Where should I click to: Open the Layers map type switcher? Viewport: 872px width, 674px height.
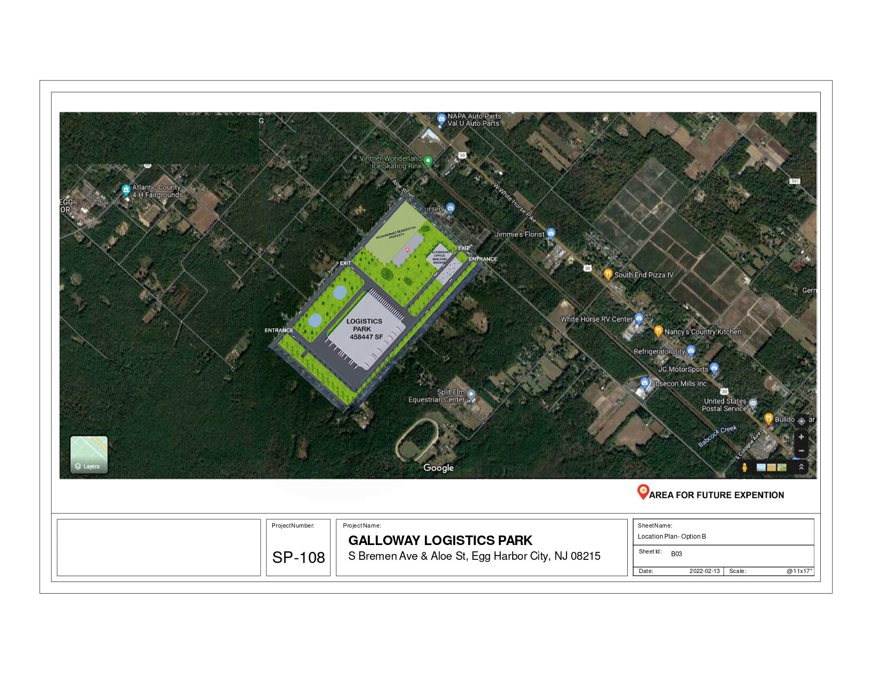pos(89,454)
